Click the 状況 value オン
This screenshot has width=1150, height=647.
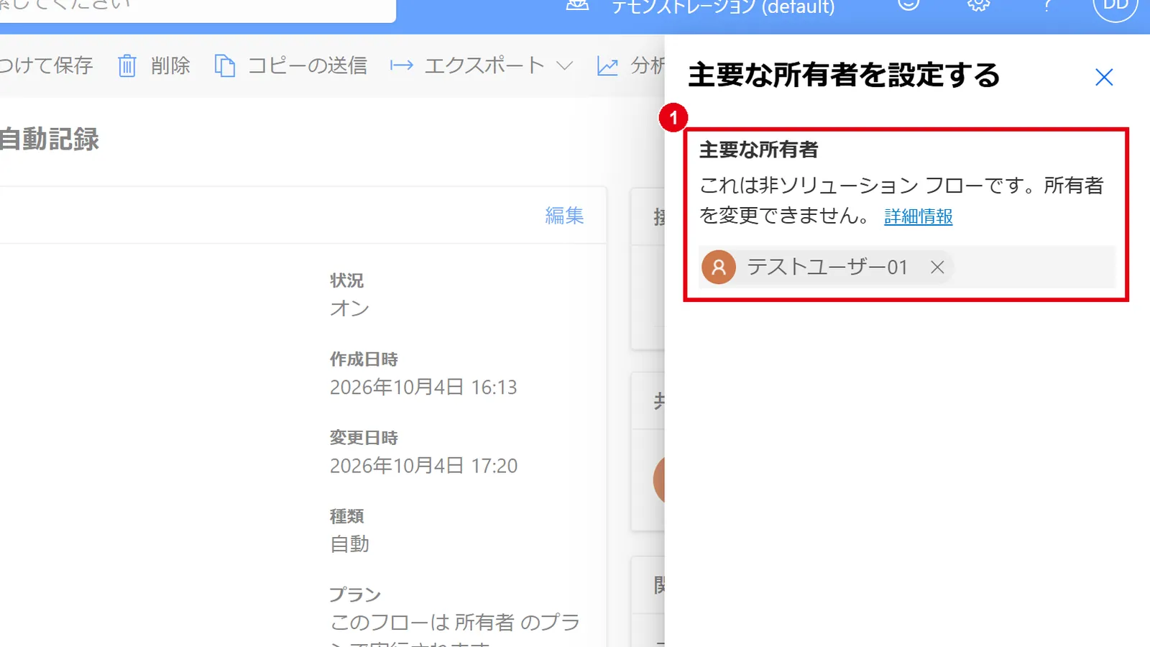tap(349, 308)
